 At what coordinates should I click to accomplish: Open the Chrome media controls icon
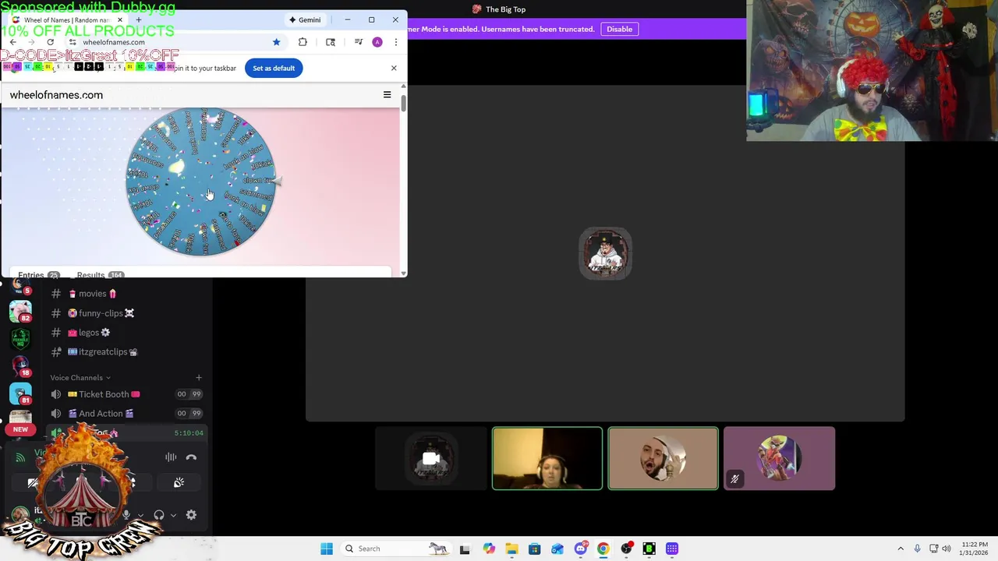(359, 42)
